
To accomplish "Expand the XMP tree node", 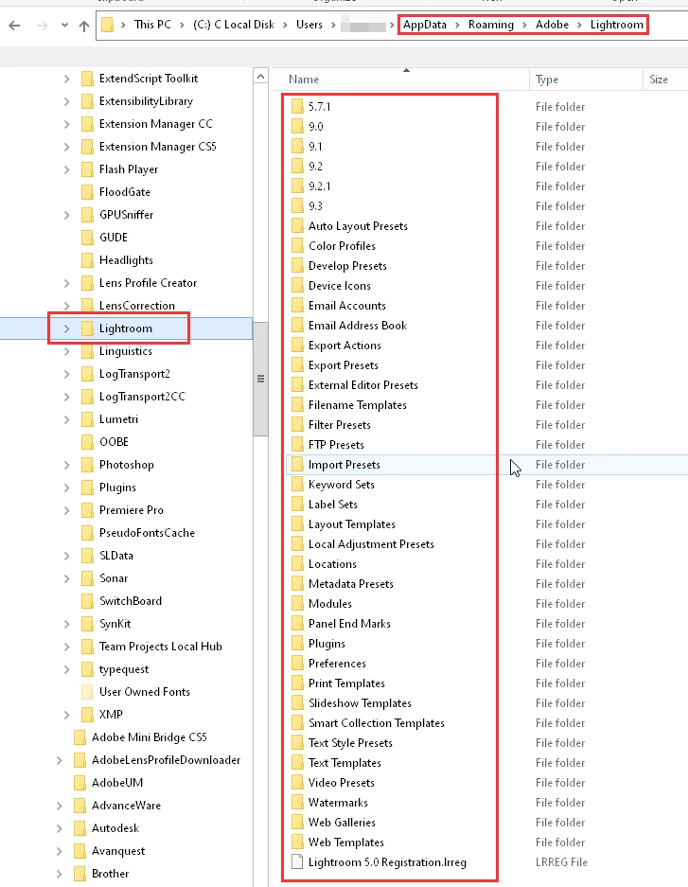I will click(x=66, y=715).
